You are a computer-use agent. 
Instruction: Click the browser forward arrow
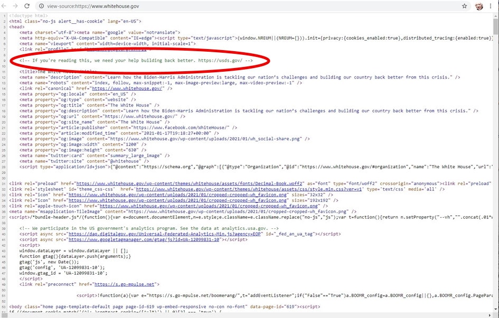[x=15, y=6]
